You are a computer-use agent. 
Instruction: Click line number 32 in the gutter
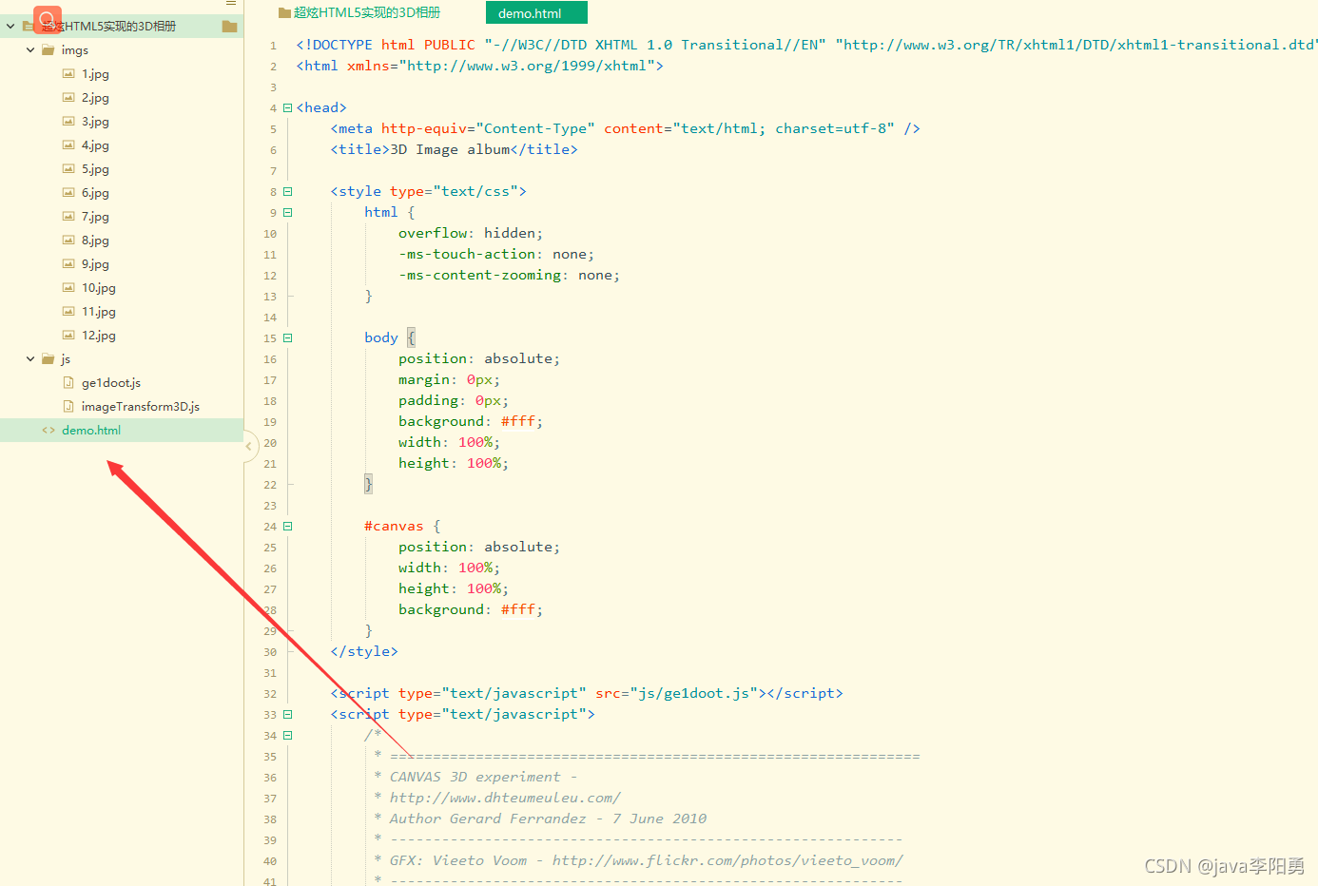click(x=270, y=694)
